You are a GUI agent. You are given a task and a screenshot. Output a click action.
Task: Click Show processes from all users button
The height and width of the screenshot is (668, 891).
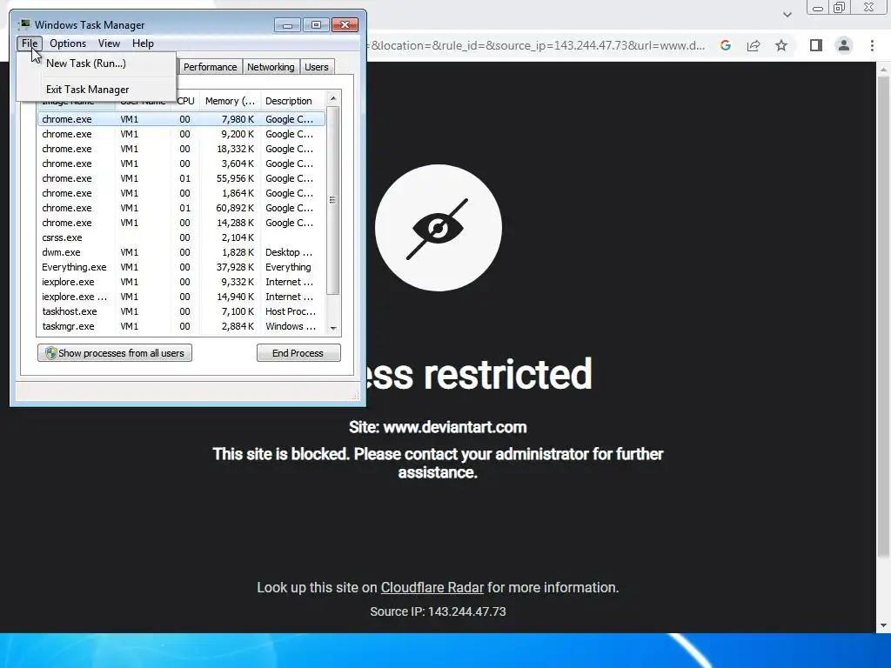(x=115, y=353)
